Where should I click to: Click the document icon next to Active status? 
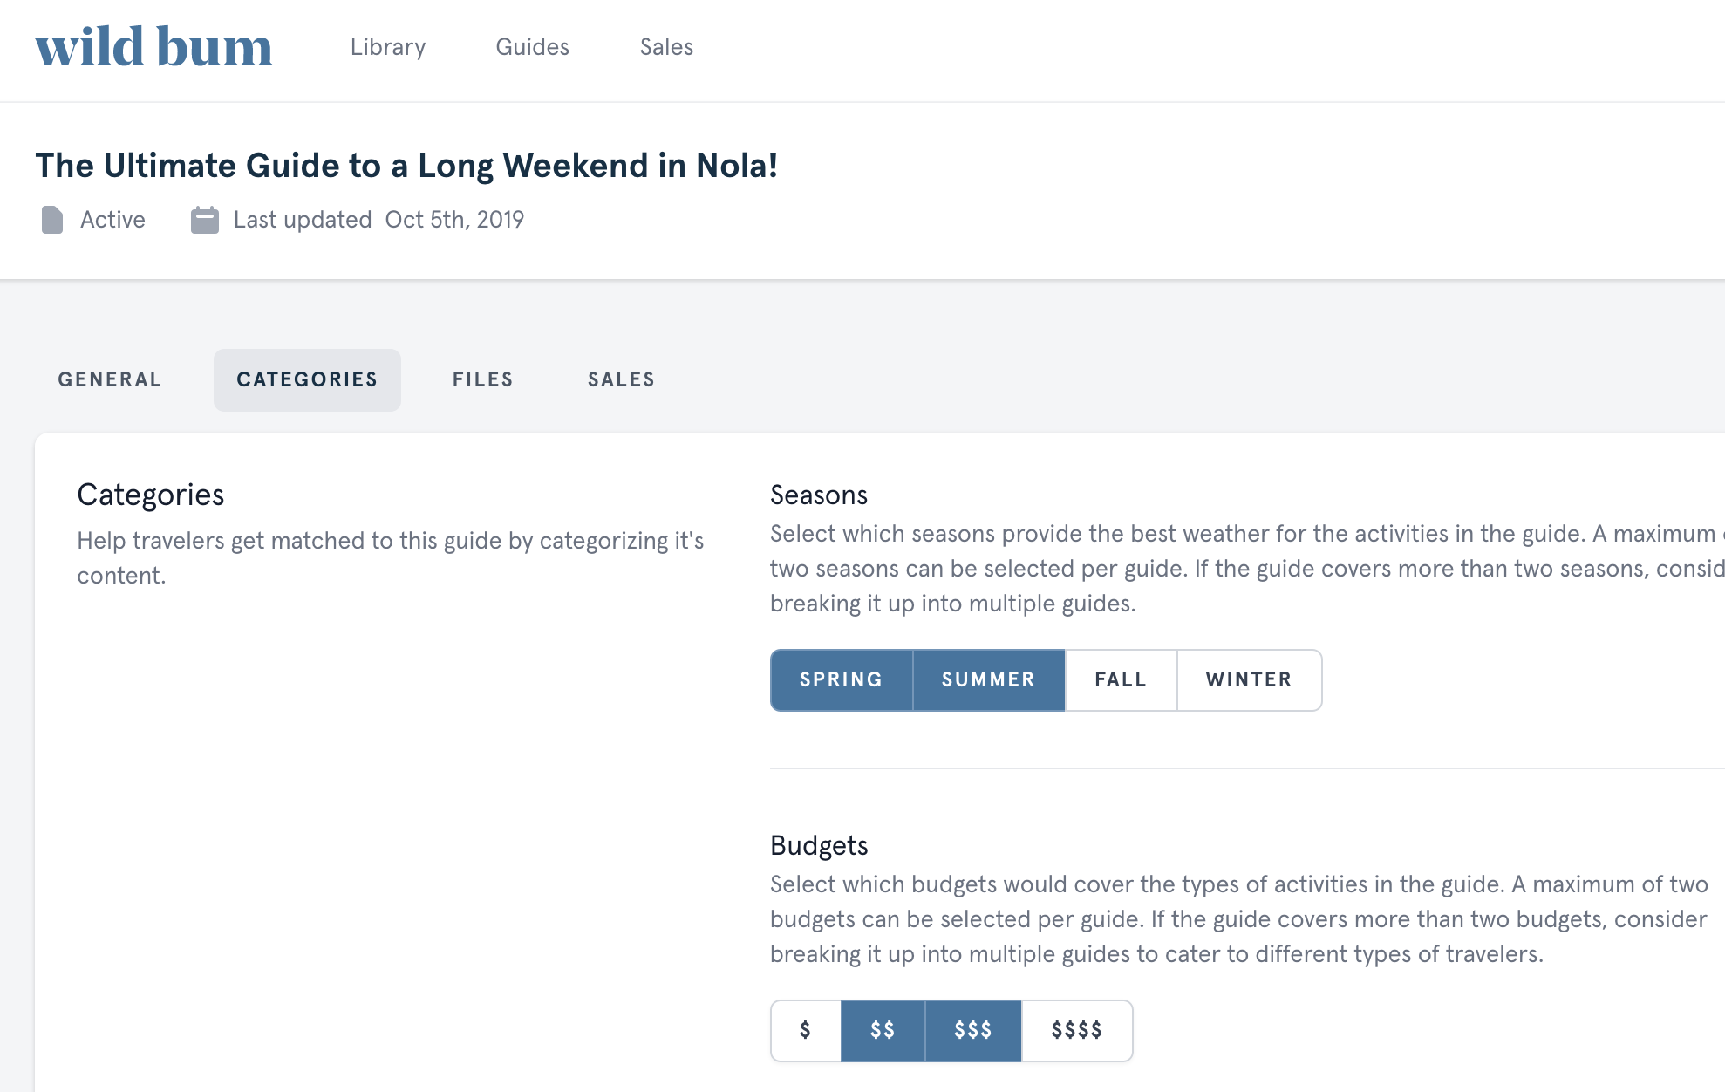52,220
